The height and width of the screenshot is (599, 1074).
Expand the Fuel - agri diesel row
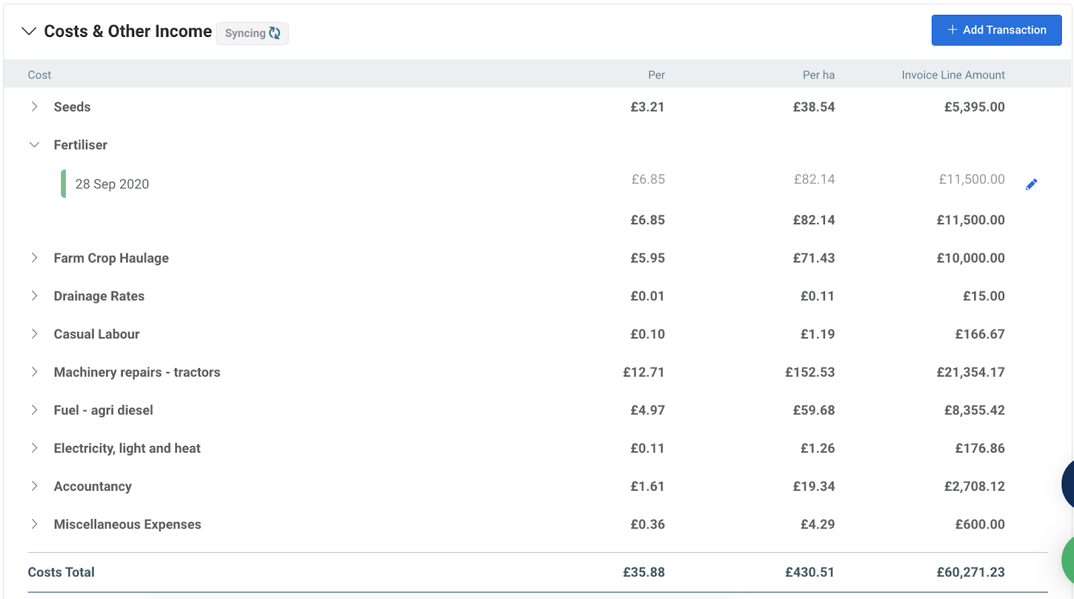pyautogui.click(x=34, y=410)
